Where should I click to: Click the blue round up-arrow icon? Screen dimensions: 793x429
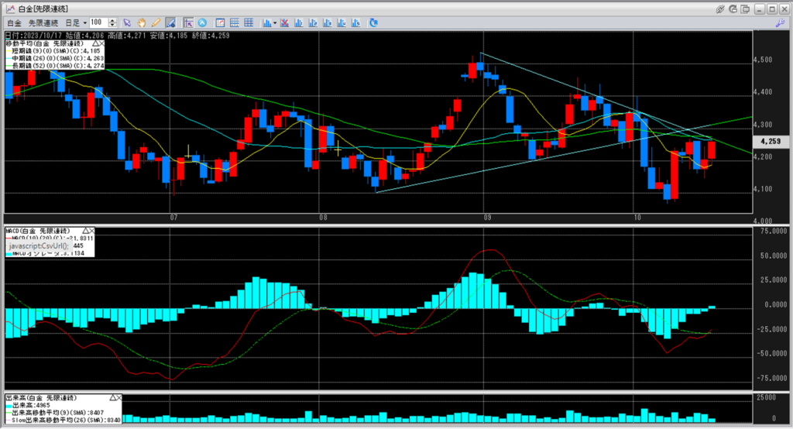coord(202,22)
